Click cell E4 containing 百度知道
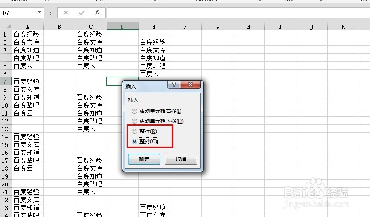 pos(154,58)
